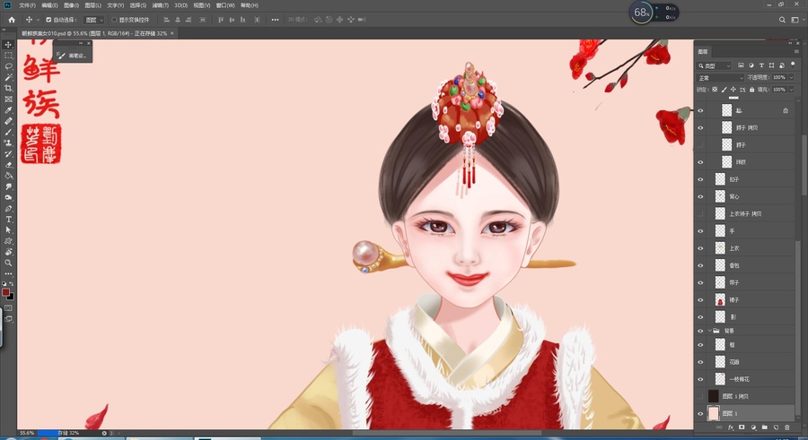Open the 滤镜(T) menu
The height and width of the screenshot is (440, 808).
click(x=161, y=5)
